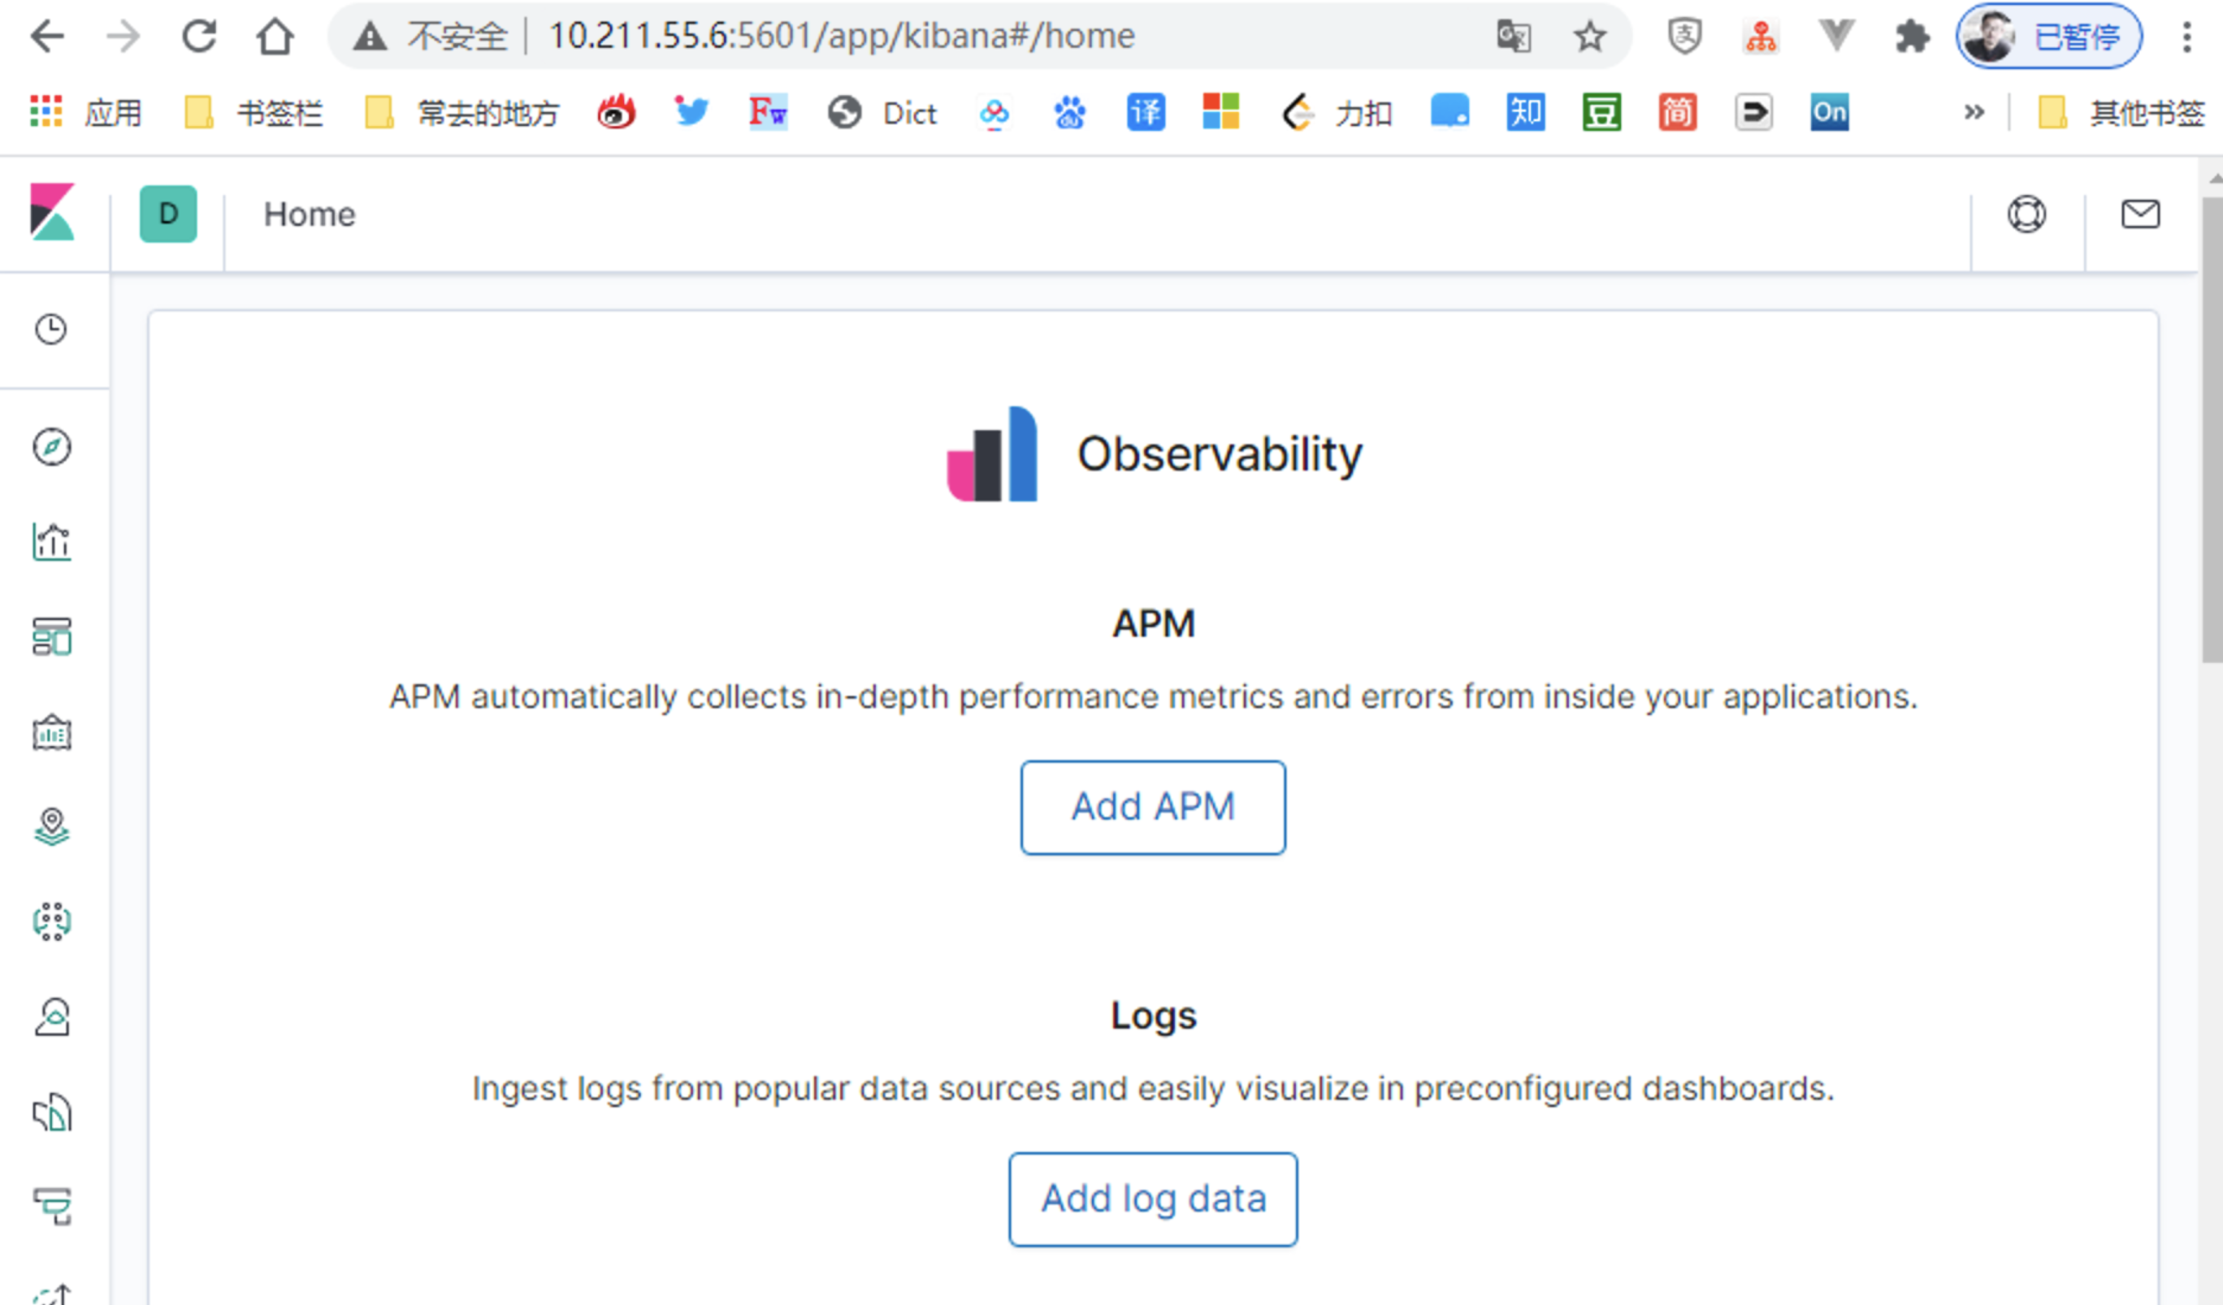Image resolution: width=2223 pixels, height=1305 pixels.
Task: Open the help menu lifebuoy icon
Action: pos(2026,214)
